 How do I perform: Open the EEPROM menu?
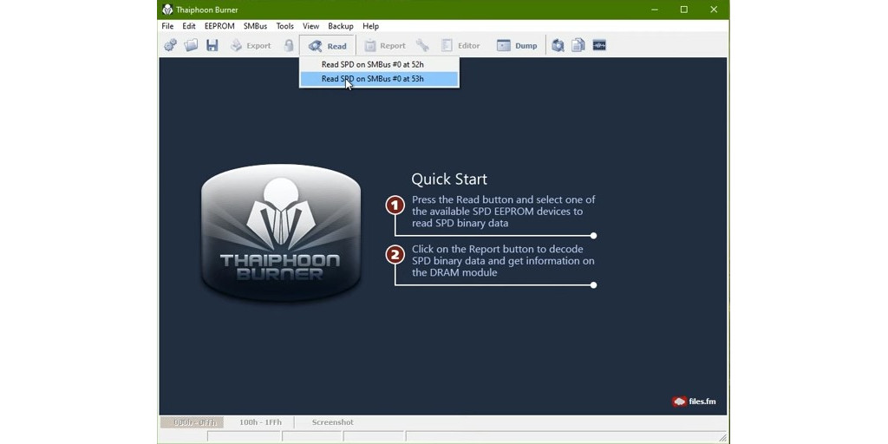point(219,26)
